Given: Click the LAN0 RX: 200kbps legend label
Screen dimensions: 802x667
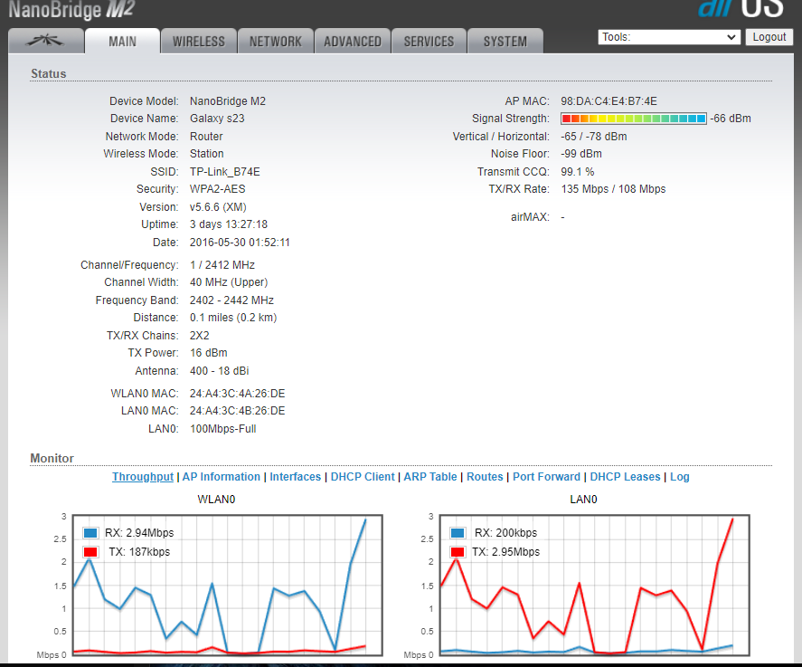Looking at the screenshot, I should point(505,533).
